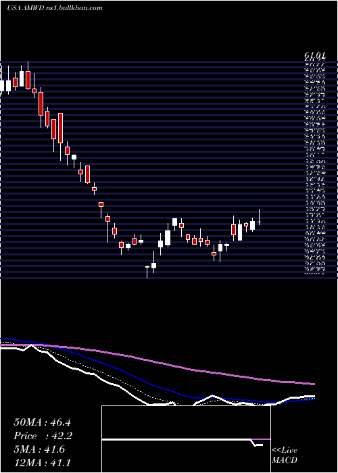Click the top price value 61.01
The height and width of the screenshot is (473, 338).
point(315,56)
